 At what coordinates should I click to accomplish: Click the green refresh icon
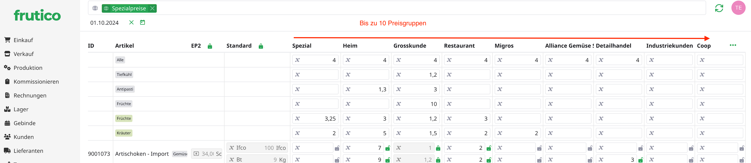click(x=719, y=8)
